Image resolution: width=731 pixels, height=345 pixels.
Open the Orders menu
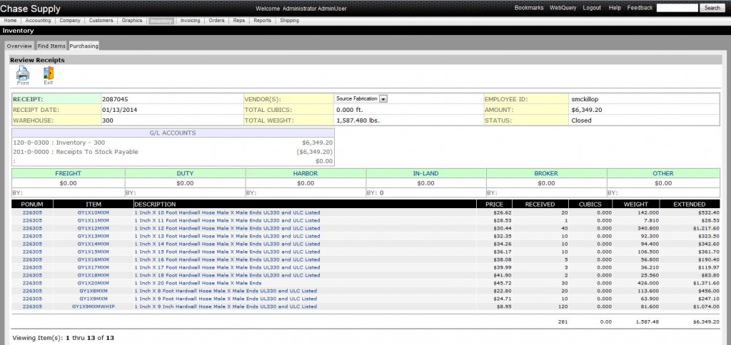[217, 21]
